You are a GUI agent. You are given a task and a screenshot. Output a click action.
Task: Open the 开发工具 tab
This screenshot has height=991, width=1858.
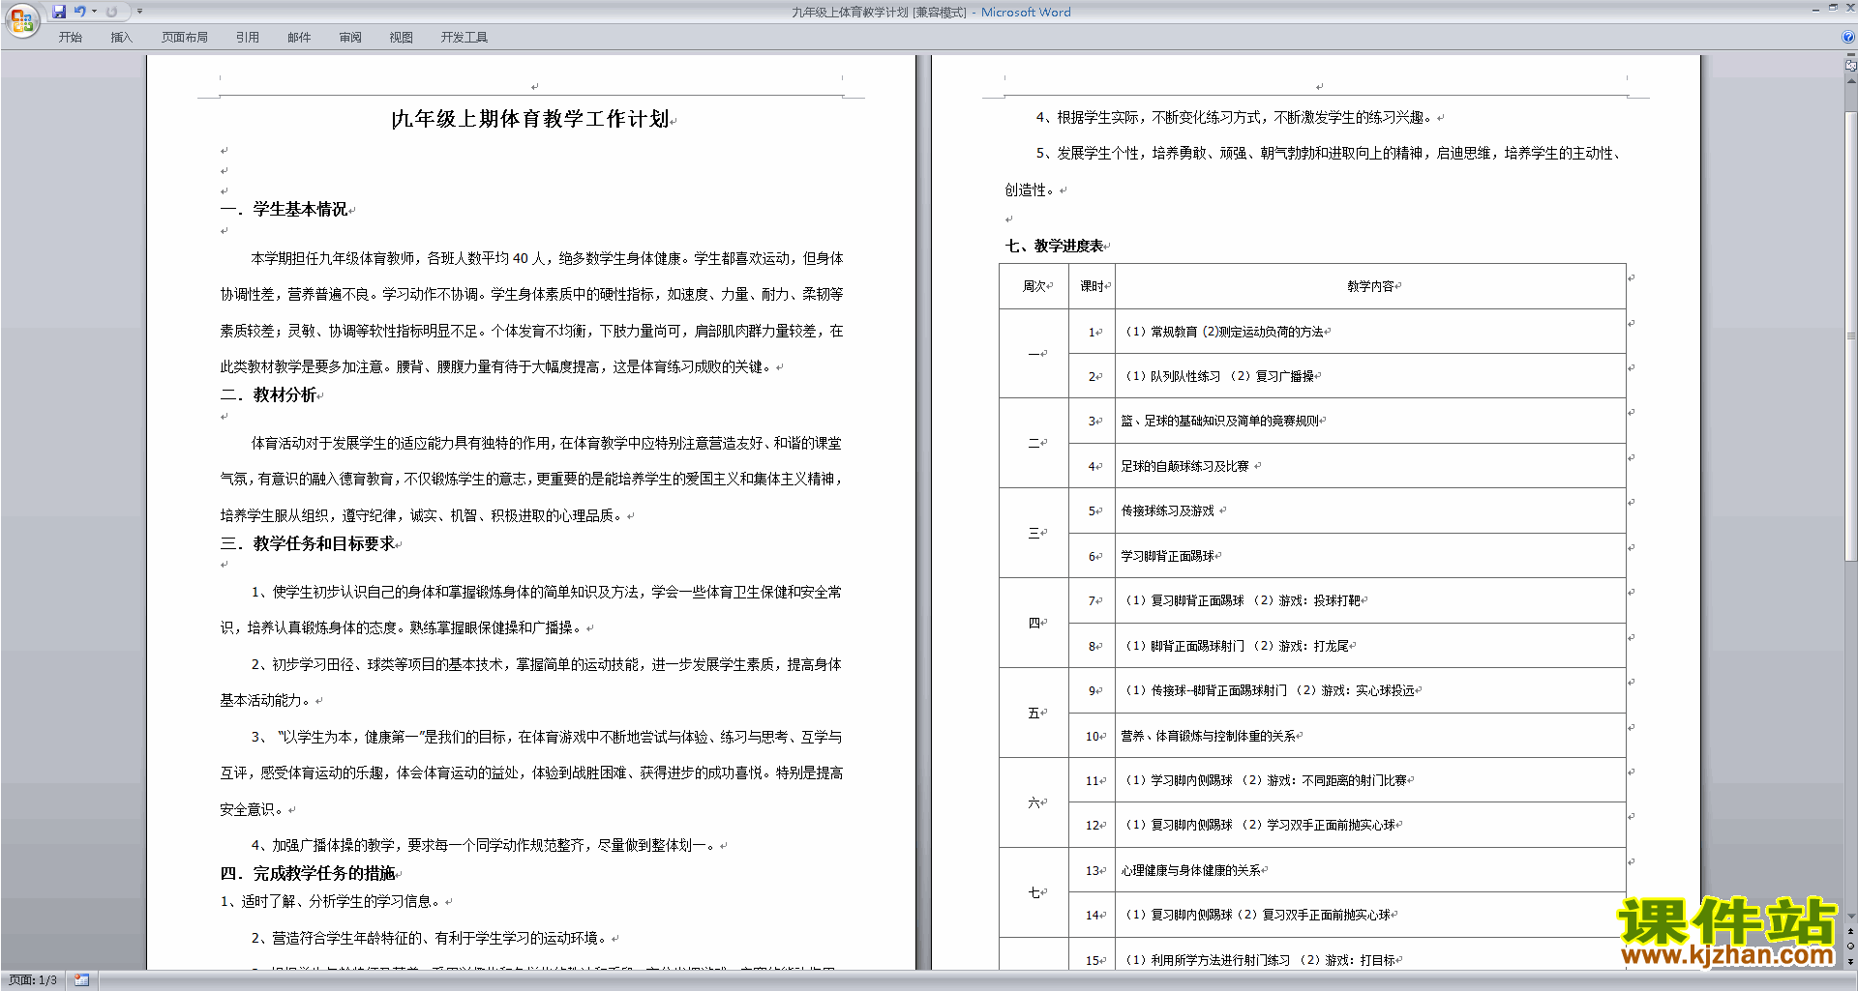[x=464, y=38]
